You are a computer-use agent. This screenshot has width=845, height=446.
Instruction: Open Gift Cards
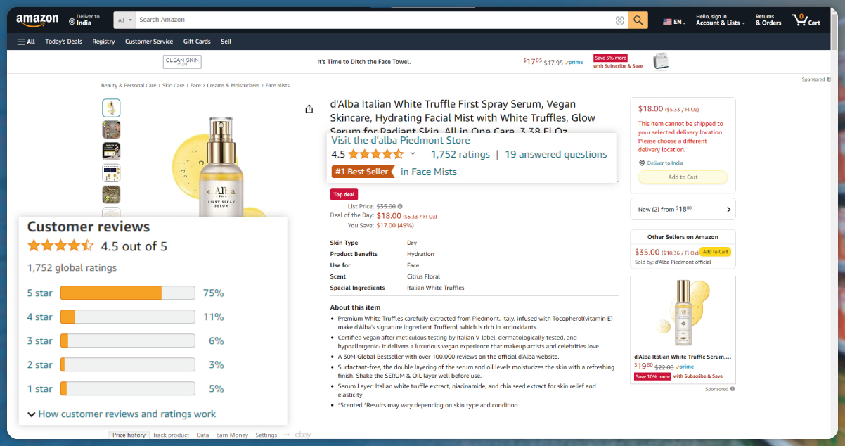[197, 42]
